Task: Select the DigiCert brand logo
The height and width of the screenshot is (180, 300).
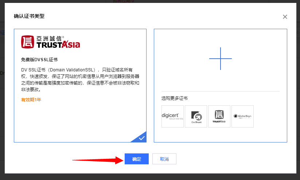Action: pyautogui.click(x=172, y=116)
